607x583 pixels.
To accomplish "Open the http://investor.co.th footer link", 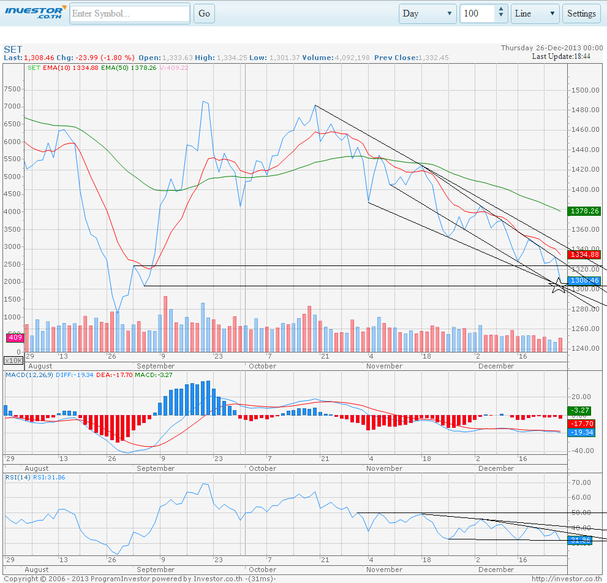I will 567,578.
